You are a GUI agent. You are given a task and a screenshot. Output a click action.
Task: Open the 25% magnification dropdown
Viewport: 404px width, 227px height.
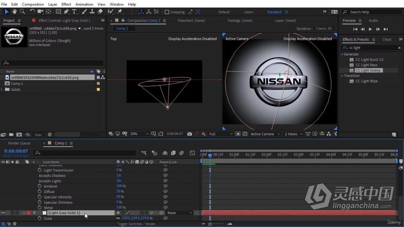pos(139,134)
